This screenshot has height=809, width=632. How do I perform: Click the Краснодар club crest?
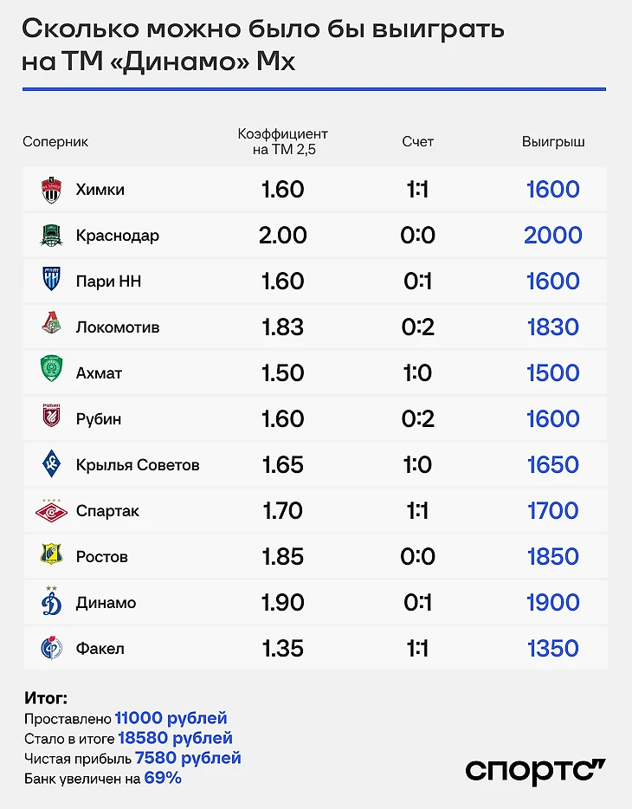(x=52, y=236)
